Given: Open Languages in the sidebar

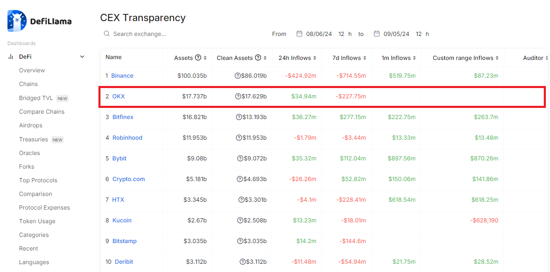Looking at the screenshot, I should click(34, 262).
